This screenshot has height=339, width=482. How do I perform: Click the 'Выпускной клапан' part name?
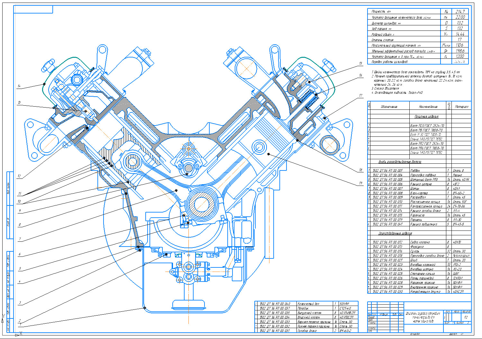(x=309, y=313)
